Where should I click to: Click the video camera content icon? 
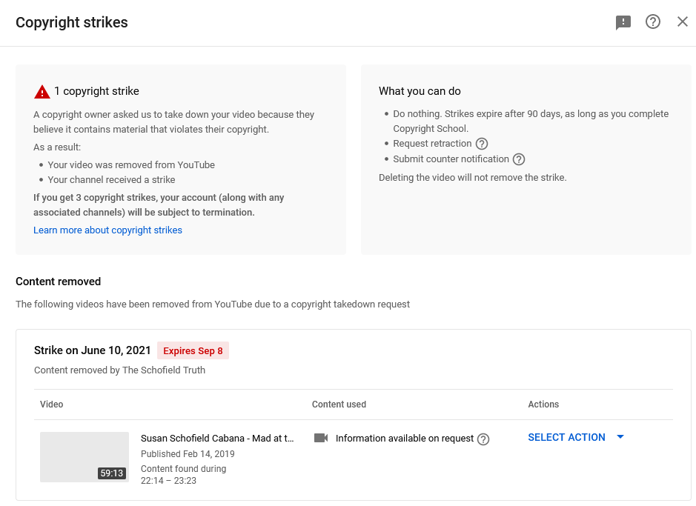(x=320, y=438)
